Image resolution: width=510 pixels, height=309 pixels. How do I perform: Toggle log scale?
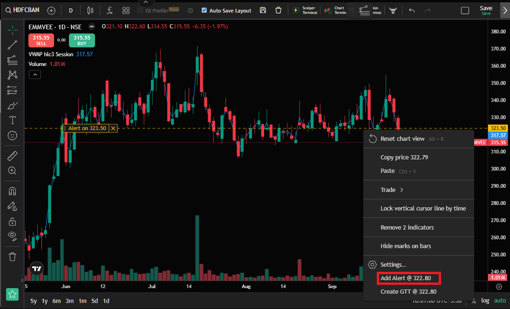[485, 301]
